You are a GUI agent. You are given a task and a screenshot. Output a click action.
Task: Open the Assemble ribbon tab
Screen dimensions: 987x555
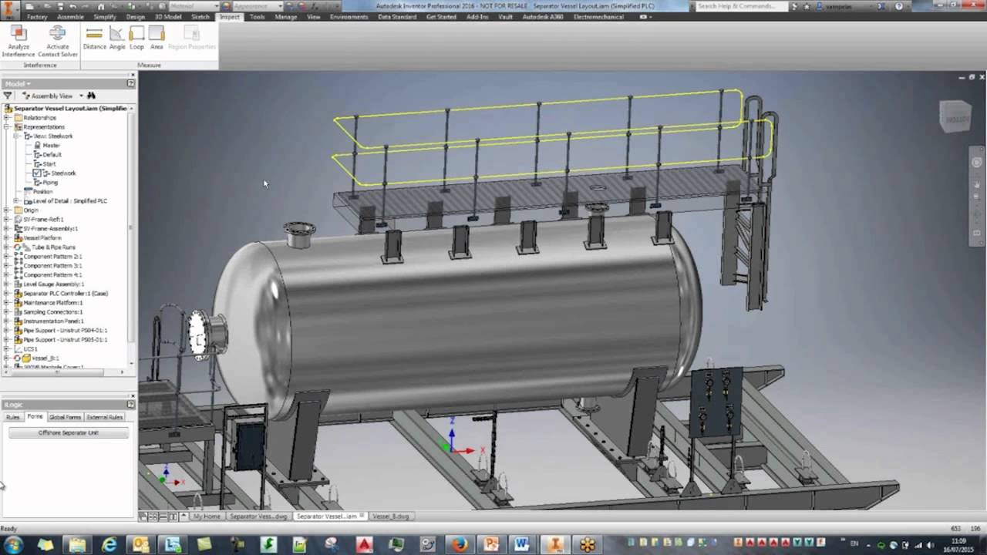71,16
